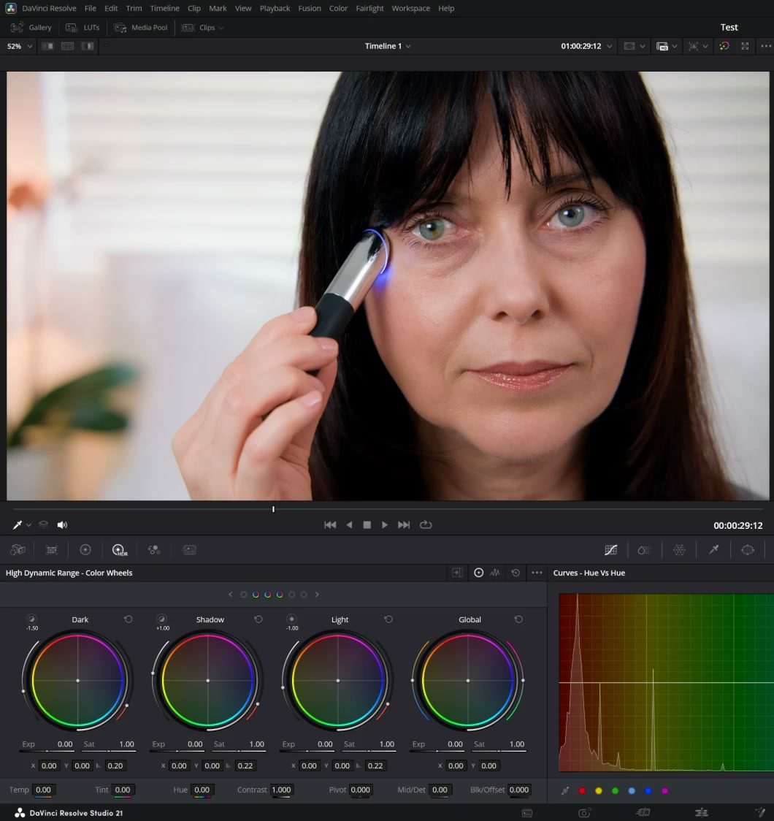Select the yellow hue curve swatch
Image resolution: width=774 pixels, height=821 pixels.
599,790
